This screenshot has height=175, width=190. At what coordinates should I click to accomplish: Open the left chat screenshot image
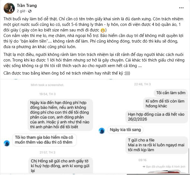48,127
